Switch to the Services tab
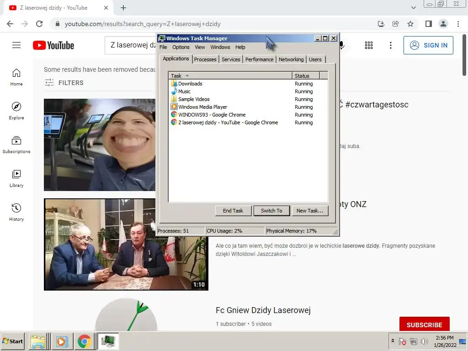 pos(231,59)
